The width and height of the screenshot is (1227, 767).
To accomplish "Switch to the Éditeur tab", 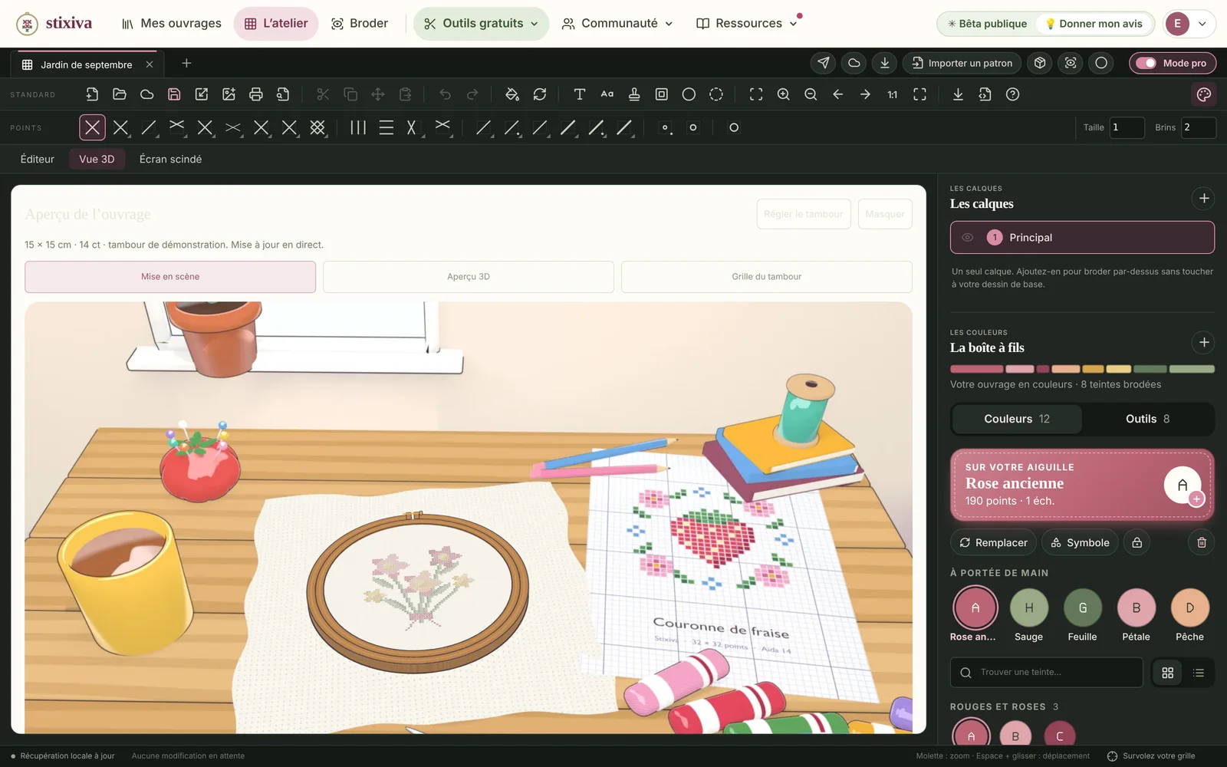I will 38,160.
